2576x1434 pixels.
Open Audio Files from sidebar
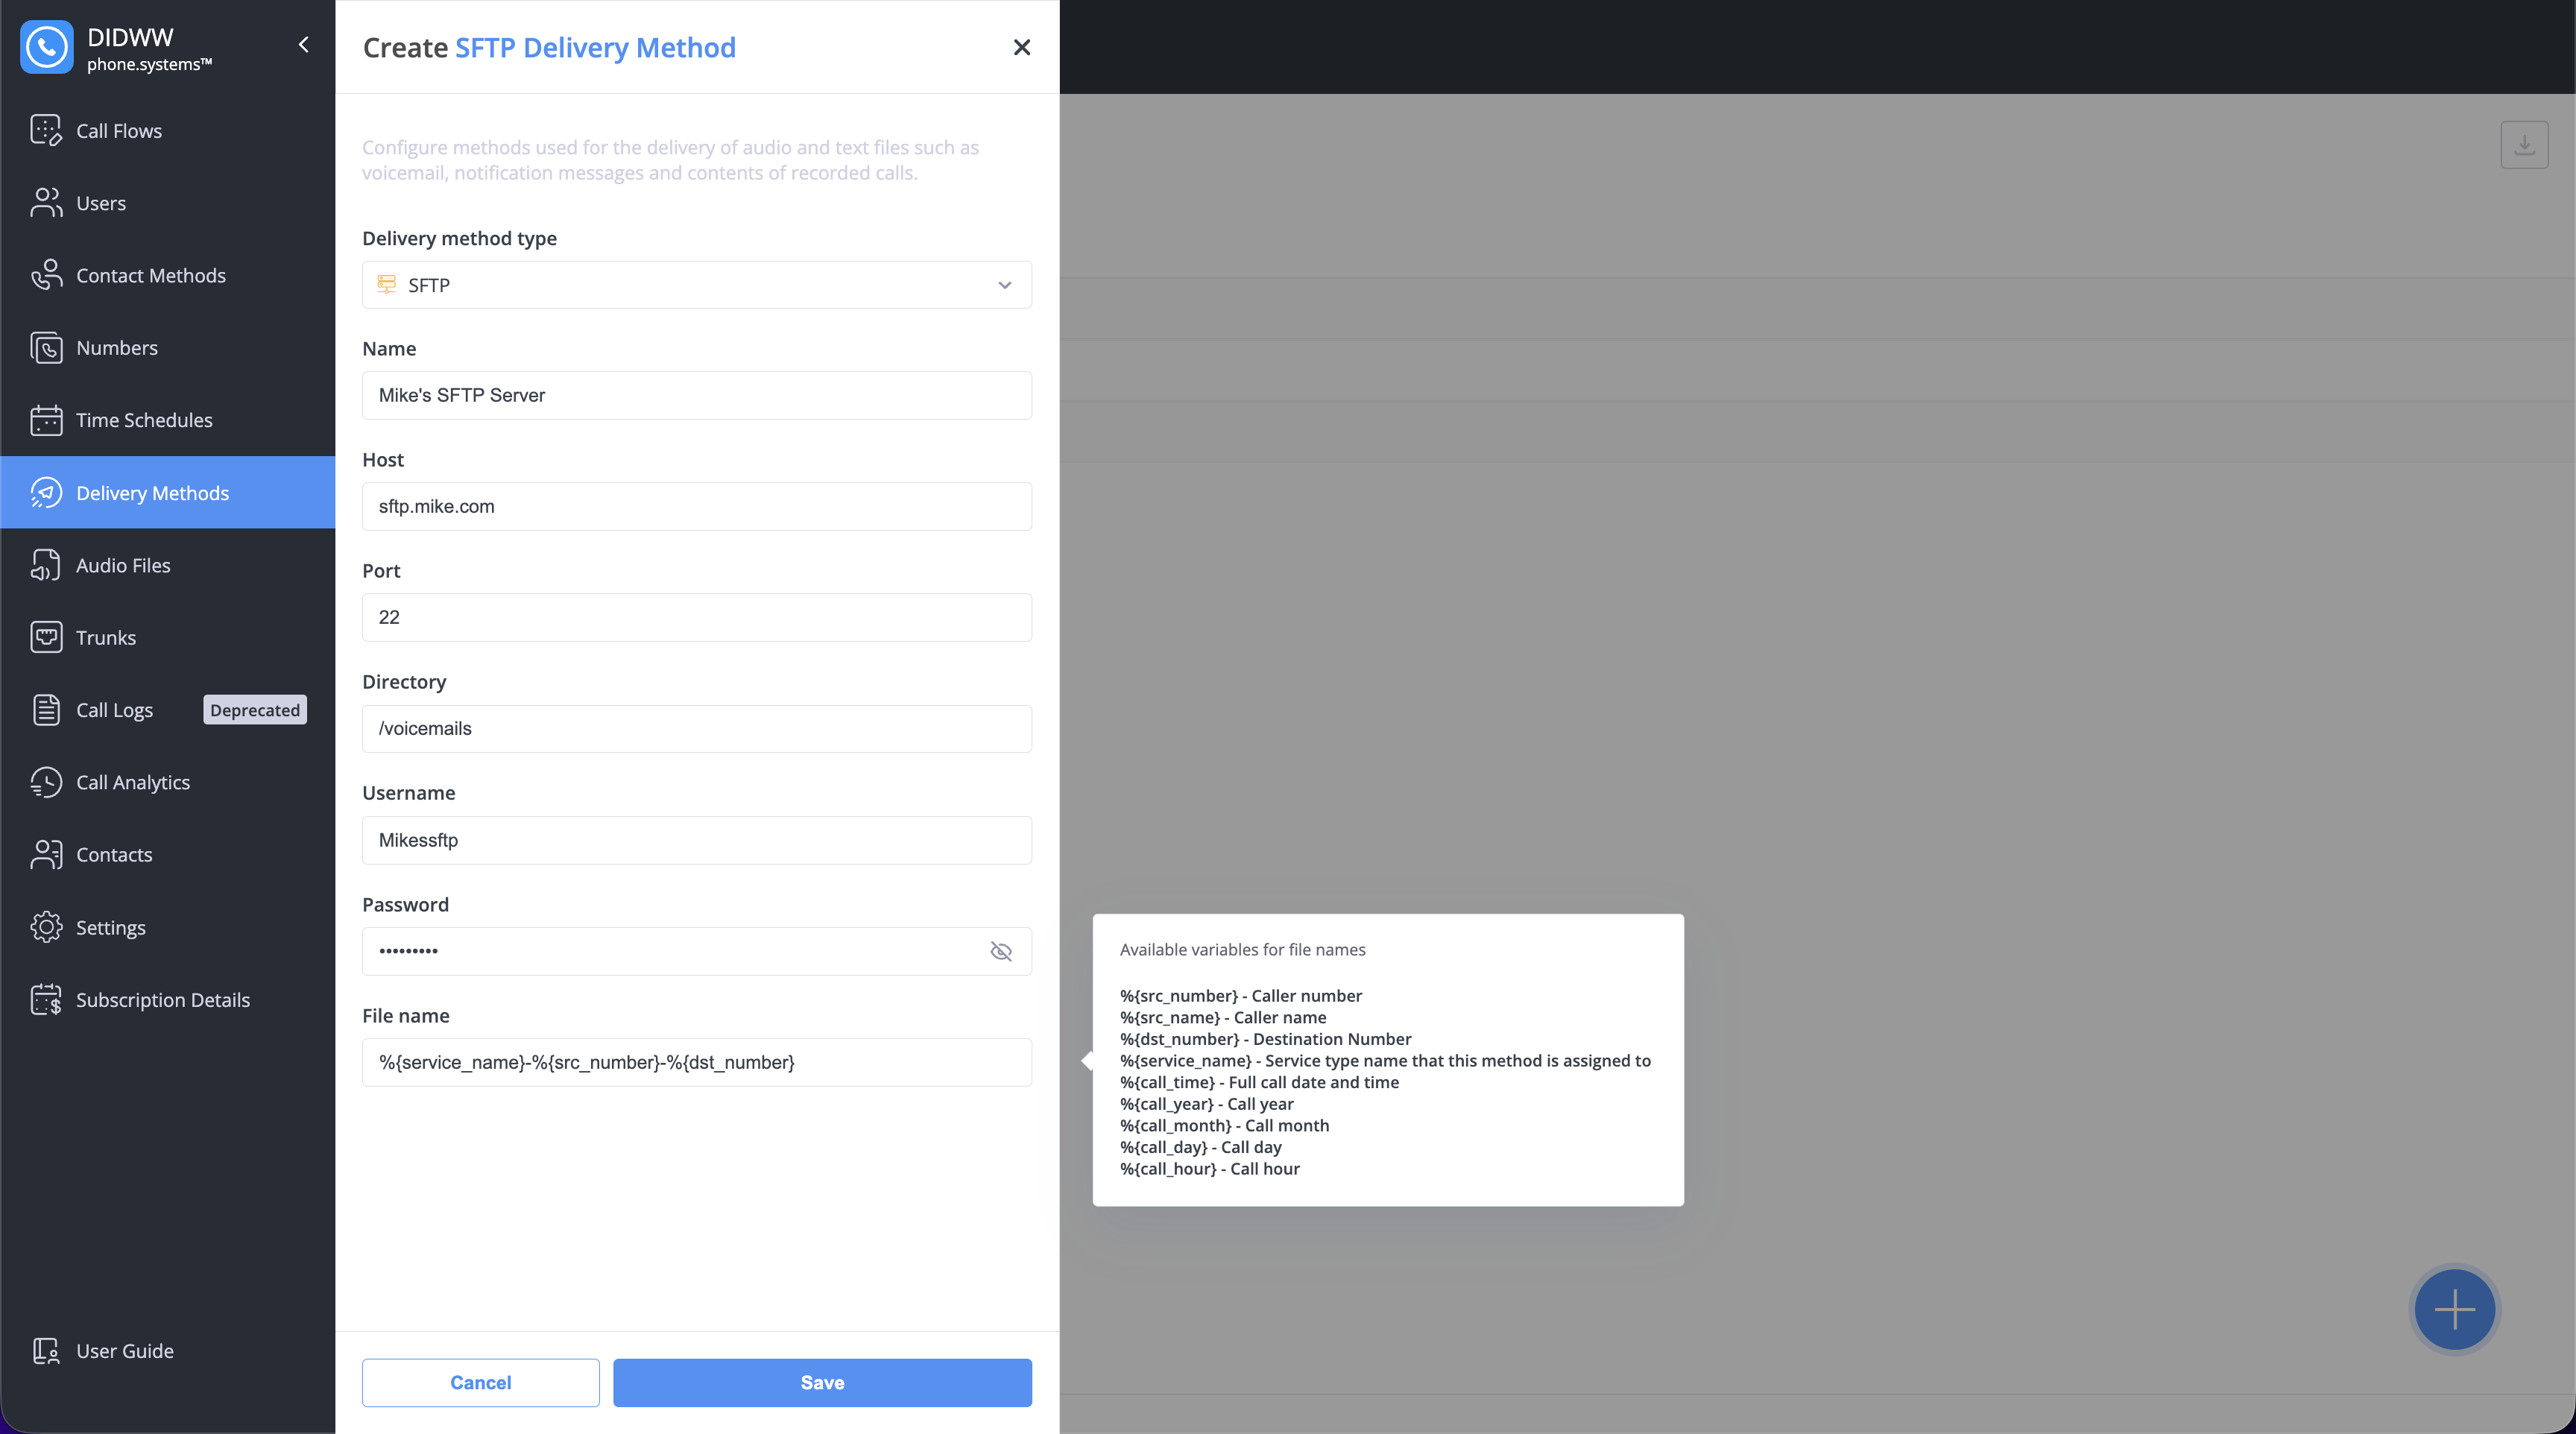pyautogui.click(x=122, y=565)
